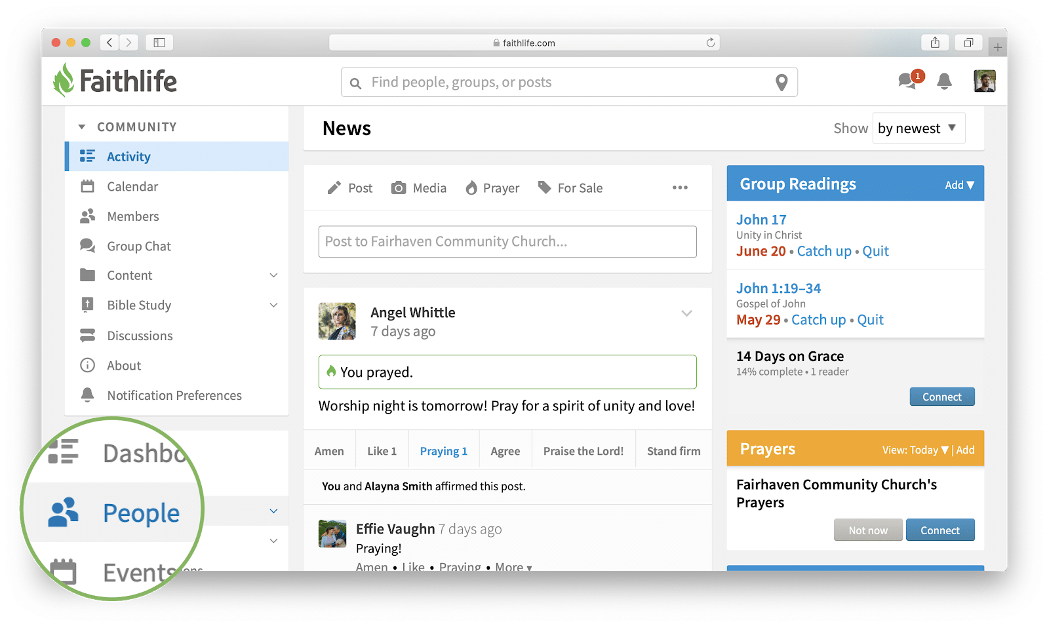Click the browser forward arrow
Screen dimensions: 1049x626
[129, 43]
